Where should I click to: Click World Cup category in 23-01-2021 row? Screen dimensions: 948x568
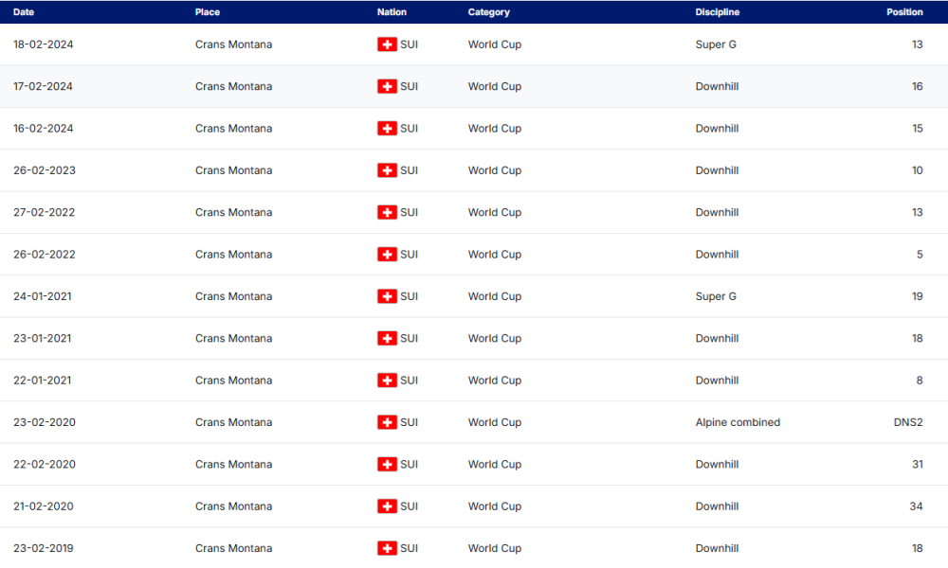click(494, 339)
